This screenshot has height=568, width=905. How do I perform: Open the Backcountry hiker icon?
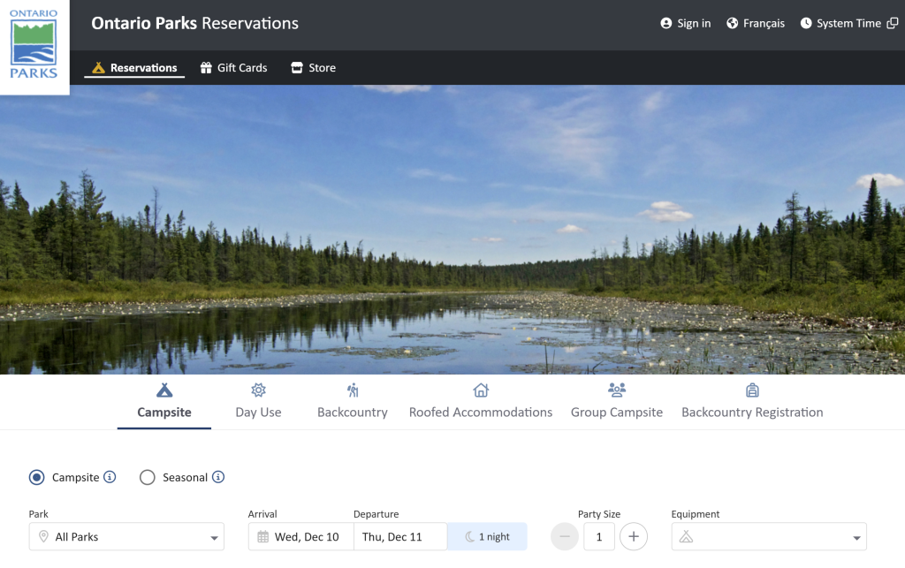(353, 389)
